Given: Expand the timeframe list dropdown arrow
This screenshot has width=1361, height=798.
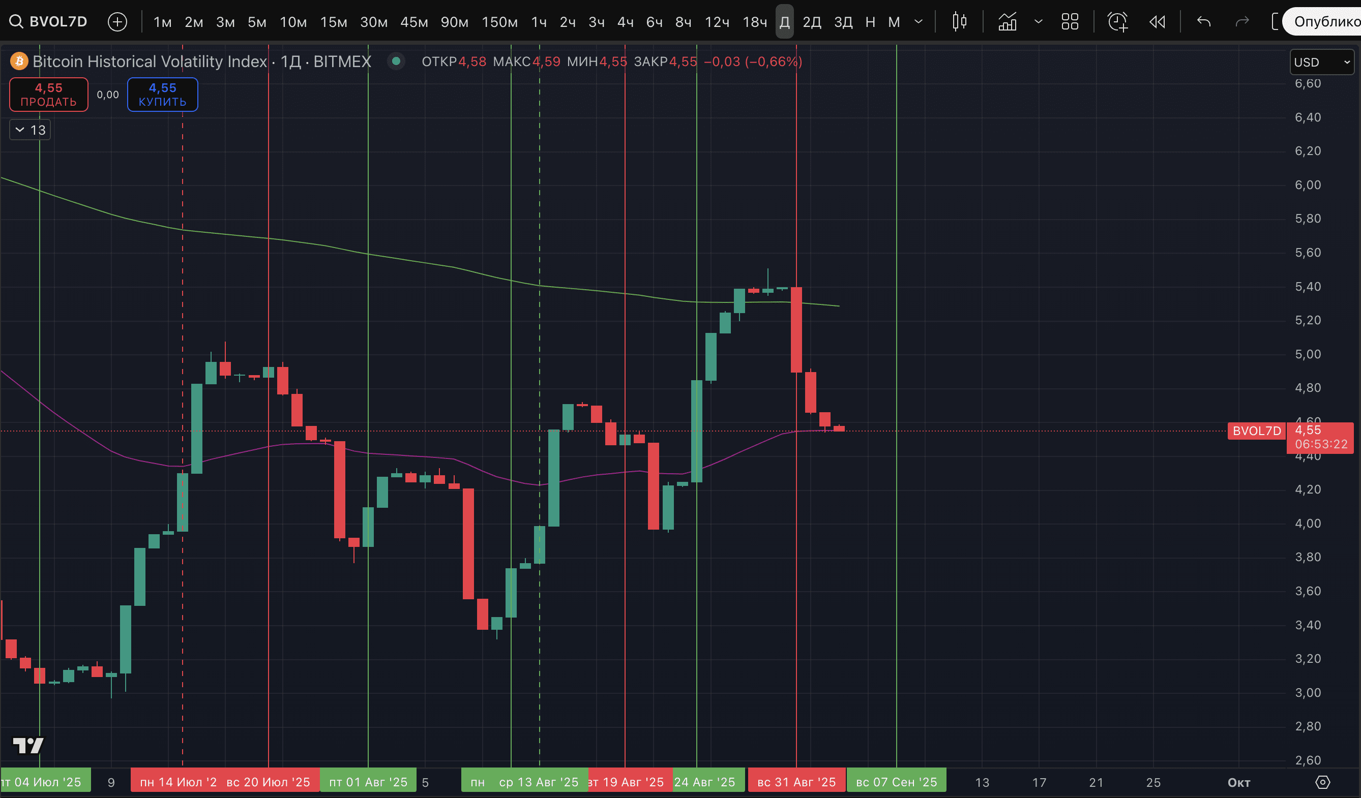Looking at the screenshot, I should click(x=918, y=21).
